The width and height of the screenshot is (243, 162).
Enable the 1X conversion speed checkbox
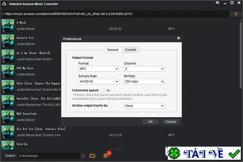point(103,91)
